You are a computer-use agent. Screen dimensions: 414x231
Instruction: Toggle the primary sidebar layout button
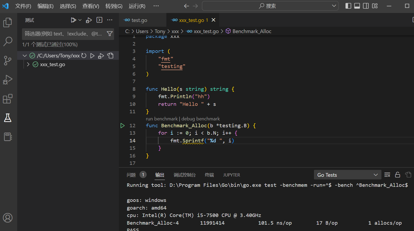[x=348, y=6]
